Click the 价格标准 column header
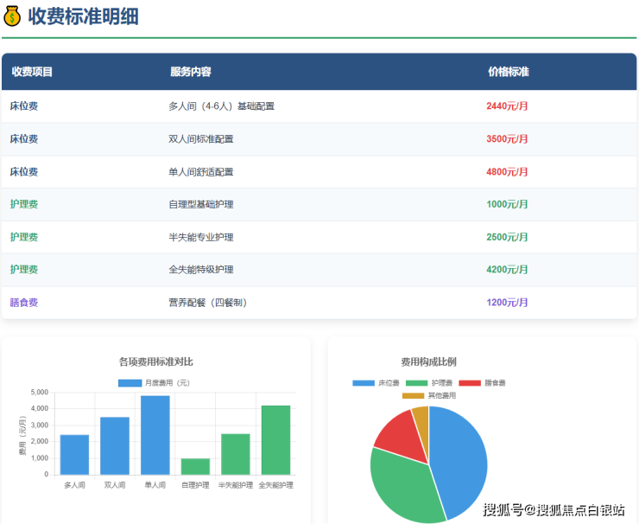This screenshot has width=639, height=524. pyautogui.click(x=508, y=72)
